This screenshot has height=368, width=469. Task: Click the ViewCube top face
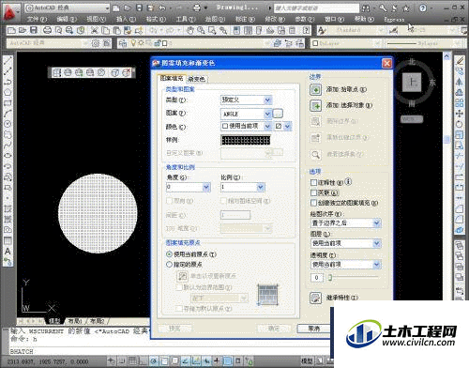[x=412, y=82]
